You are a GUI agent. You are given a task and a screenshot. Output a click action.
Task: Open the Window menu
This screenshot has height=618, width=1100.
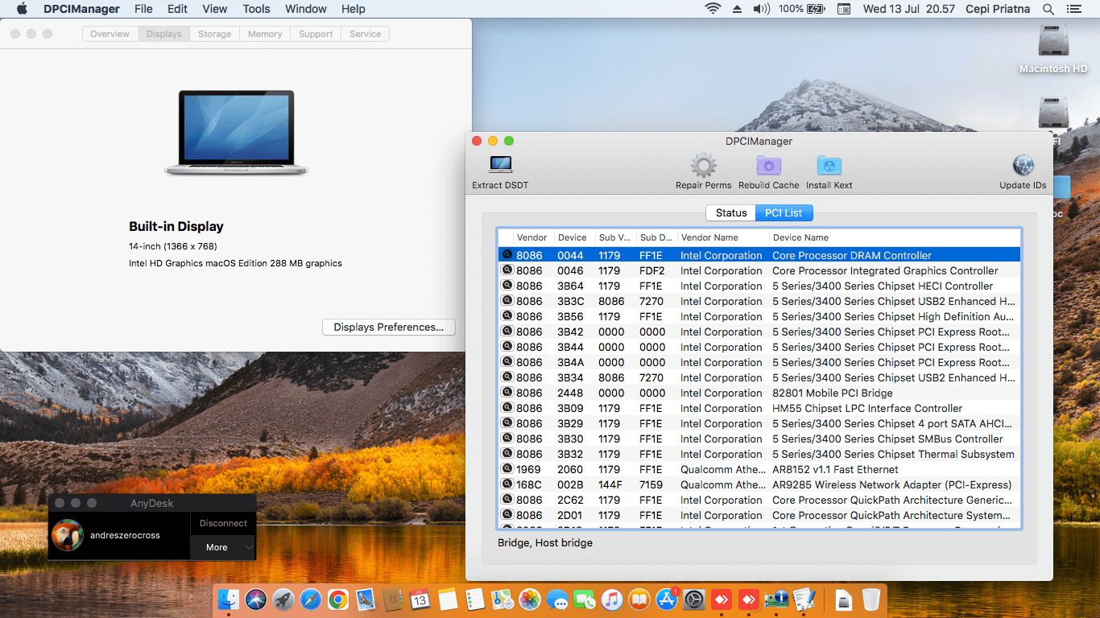coord(306,9)
